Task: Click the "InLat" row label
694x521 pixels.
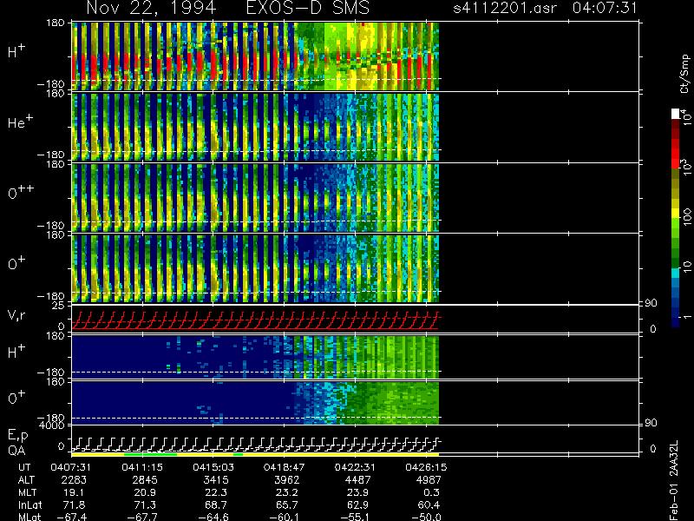Action: click(29, 505)
